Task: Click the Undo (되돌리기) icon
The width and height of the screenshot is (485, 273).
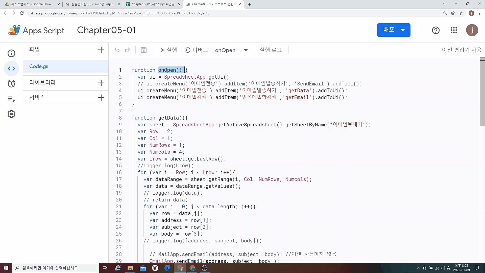Action: pos(117,50)
